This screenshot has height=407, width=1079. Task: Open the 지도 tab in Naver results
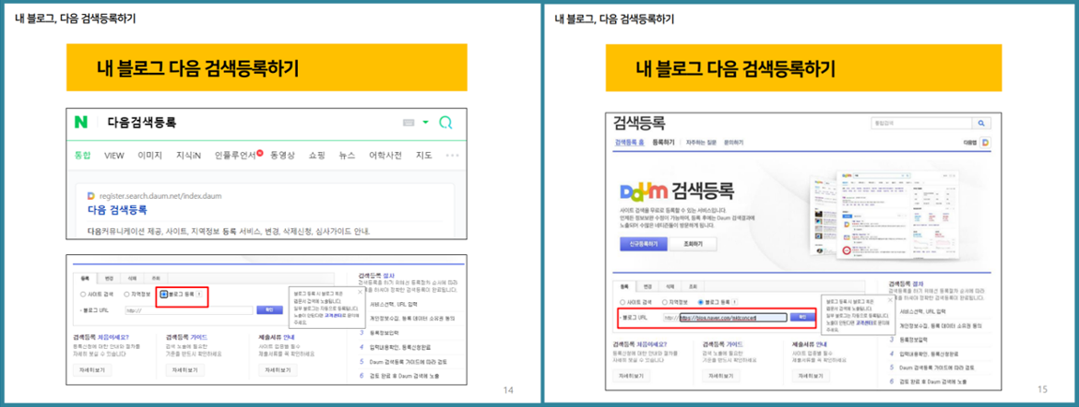[424, 156]
